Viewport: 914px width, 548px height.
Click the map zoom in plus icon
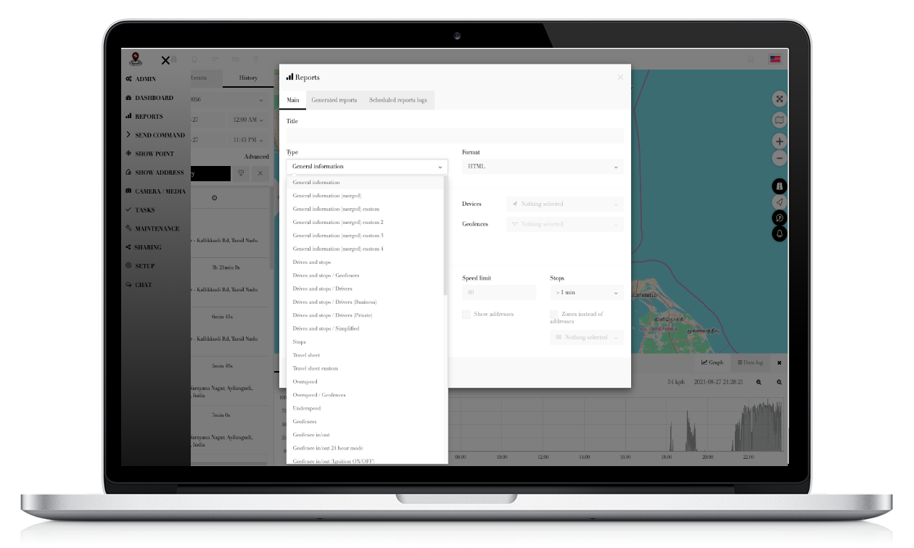click(779, 141)
